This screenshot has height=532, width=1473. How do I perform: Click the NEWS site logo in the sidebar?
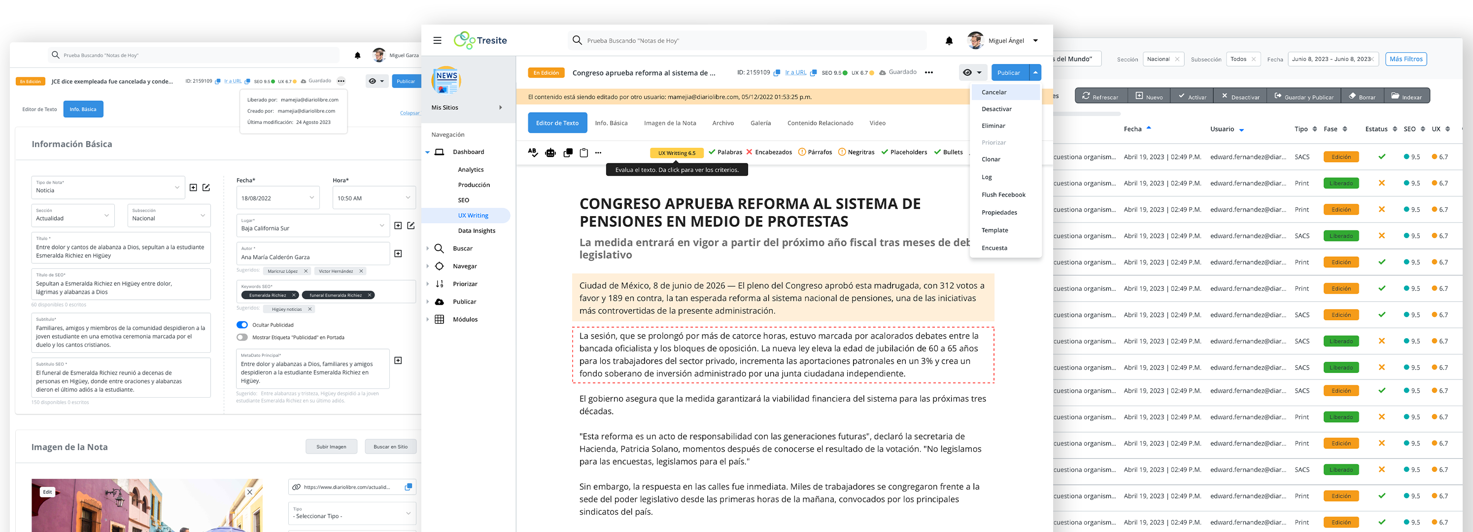[446, 81]
